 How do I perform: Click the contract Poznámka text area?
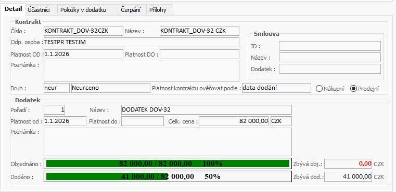[142, 71]
